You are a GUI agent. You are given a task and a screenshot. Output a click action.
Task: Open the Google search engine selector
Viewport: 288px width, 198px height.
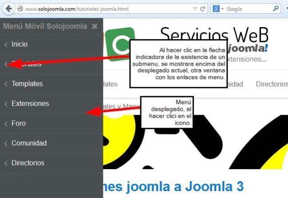tap(218, 9)
